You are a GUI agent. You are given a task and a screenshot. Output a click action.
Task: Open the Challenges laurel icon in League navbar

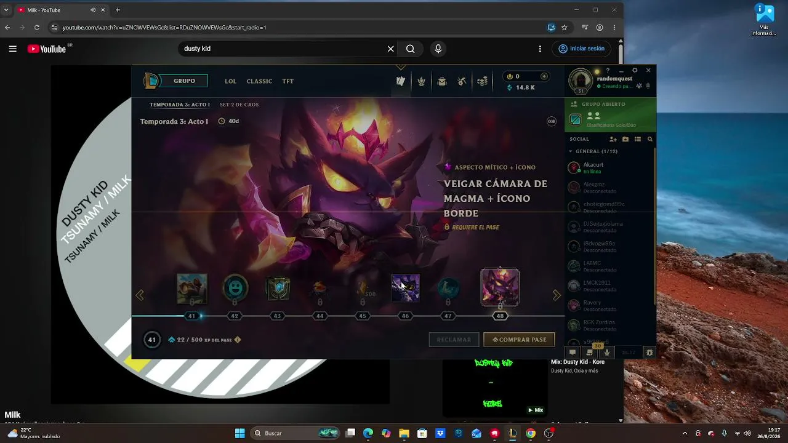pos(421,81)
